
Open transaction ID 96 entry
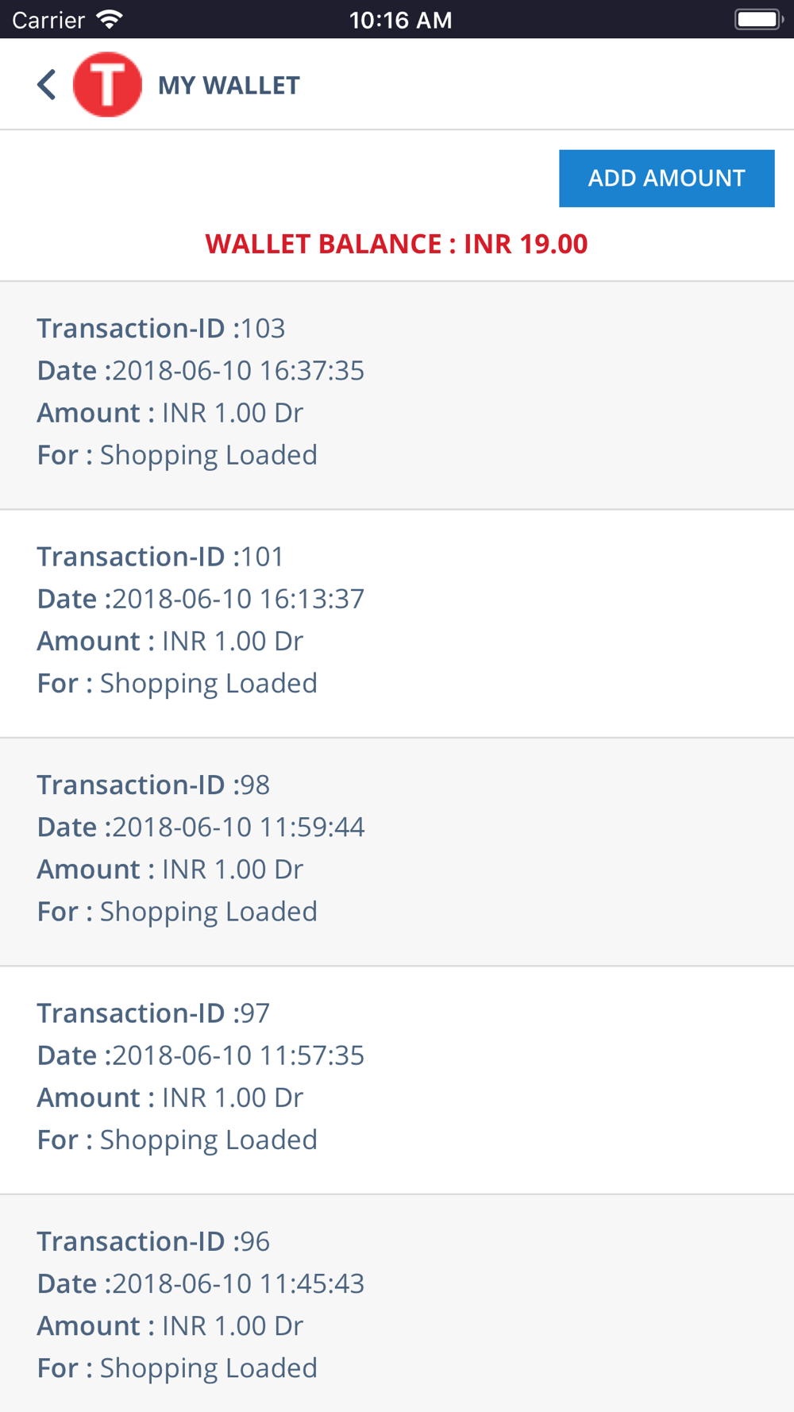tap(397, 1303)
